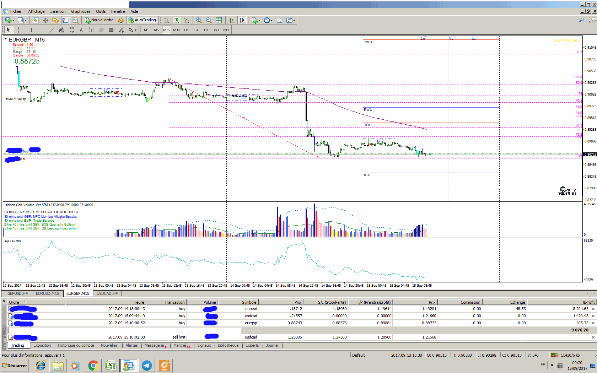597x373 pixels.
Task: Switch to the USDCAD,H4 chart tab
Action: pos(107,293)
